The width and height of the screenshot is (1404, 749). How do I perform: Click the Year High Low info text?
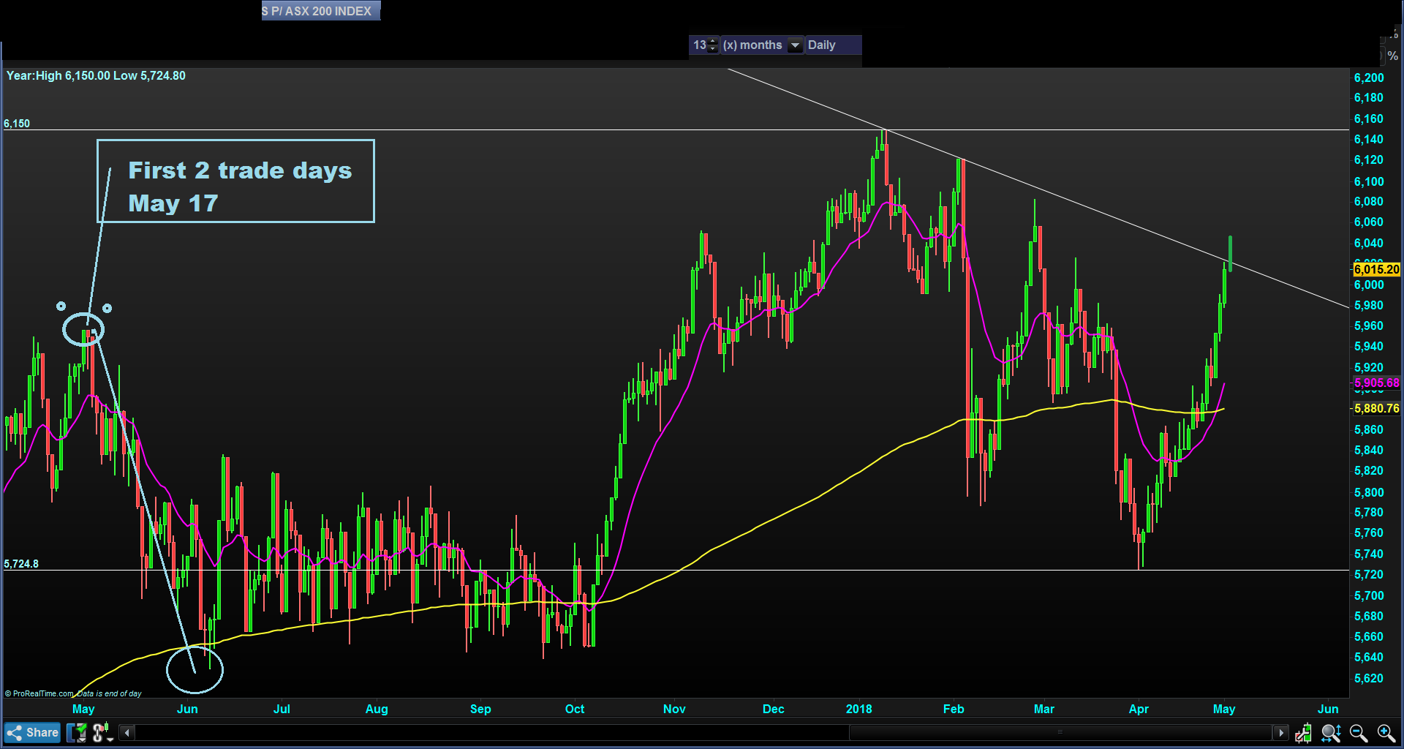click(x=96, y=75)
